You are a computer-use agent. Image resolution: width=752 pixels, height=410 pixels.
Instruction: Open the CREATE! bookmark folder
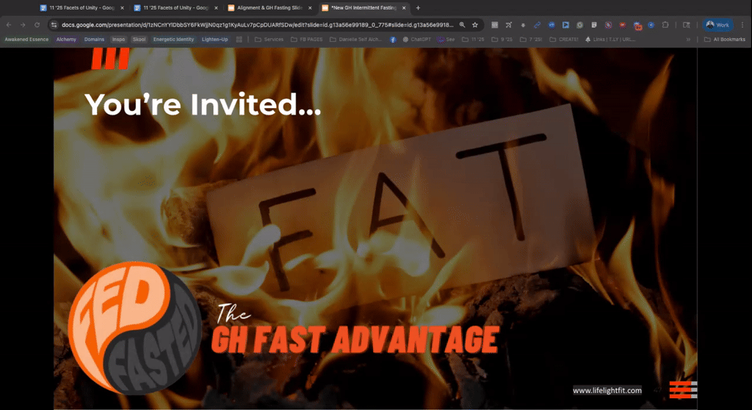tap(563, 40)
